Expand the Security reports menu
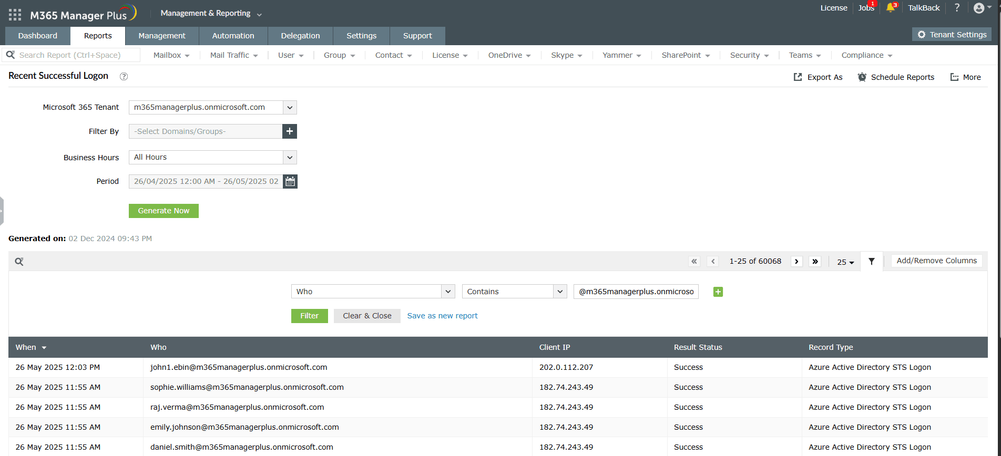This screenshot has width=1001, height=456. [x=749, y=55]
